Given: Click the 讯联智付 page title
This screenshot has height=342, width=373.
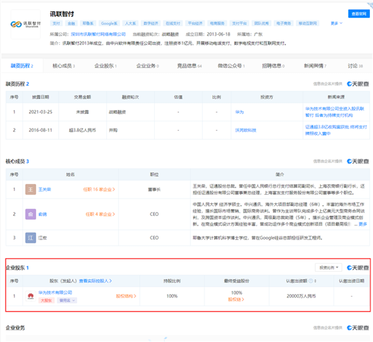Looking at the screenshot, I should tap(62, 14).
